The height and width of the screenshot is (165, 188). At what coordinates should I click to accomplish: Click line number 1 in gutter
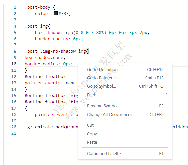click(15, 7)
